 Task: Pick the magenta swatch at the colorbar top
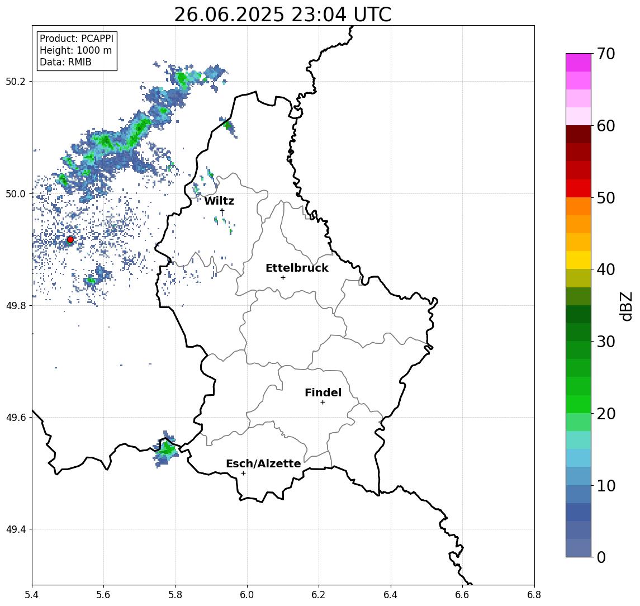click(x=579, y=63)
